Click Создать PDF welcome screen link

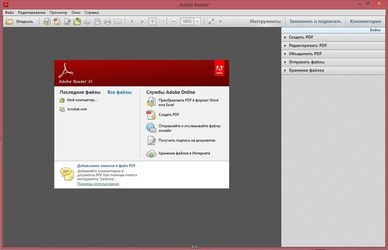coord(169,115)
